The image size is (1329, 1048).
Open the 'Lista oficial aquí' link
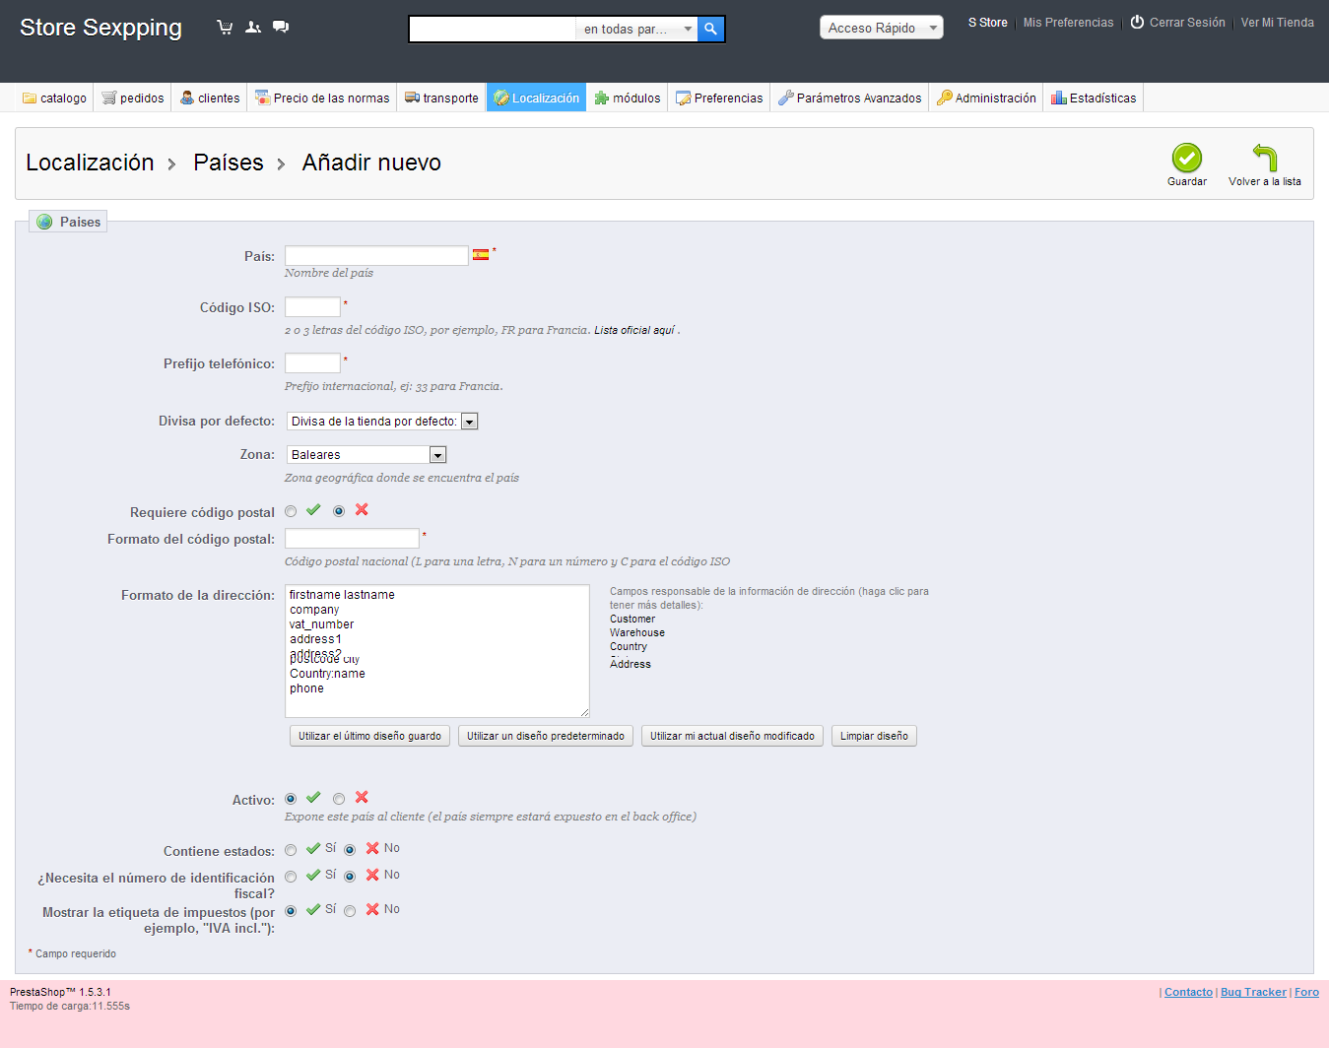634,330
